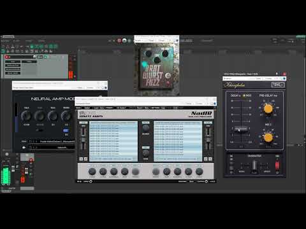Click the MIX orange knob in reverb plugin
The width and height of the screenshot is (306, 229).
point(268,137)
